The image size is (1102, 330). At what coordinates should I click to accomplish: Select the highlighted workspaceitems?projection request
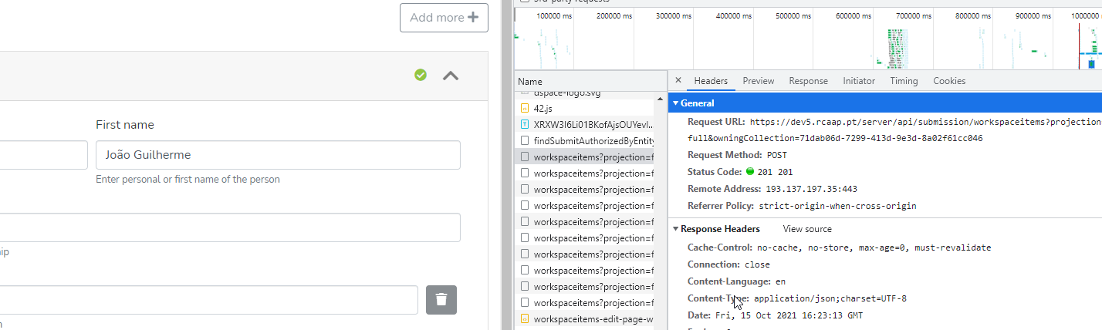[x=583, y=157]
